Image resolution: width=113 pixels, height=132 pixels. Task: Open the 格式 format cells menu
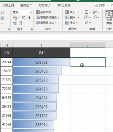71,23
